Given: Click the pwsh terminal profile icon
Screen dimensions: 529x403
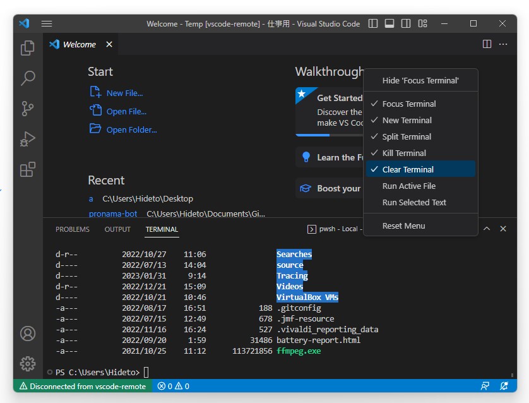Looking at the screenshot, I should pos(311,229).
